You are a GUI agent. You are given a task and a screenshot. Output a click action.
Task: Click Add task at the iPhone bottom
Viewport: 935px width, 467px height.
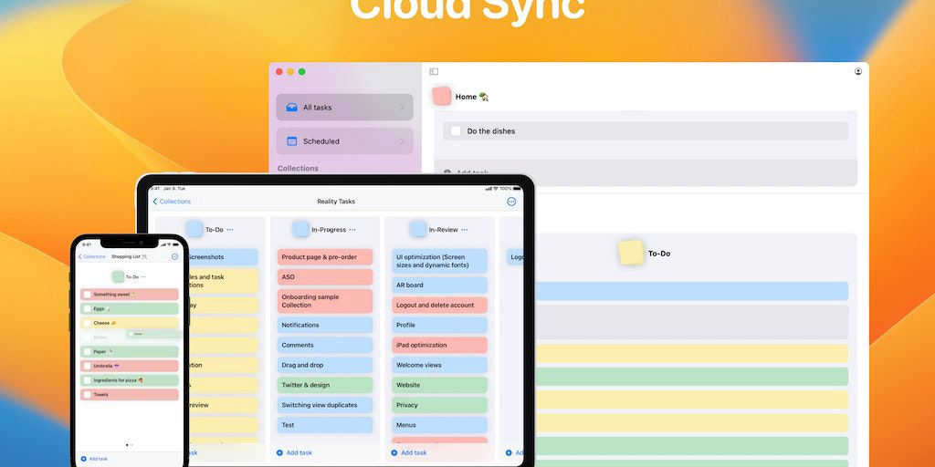pos(94,459)
